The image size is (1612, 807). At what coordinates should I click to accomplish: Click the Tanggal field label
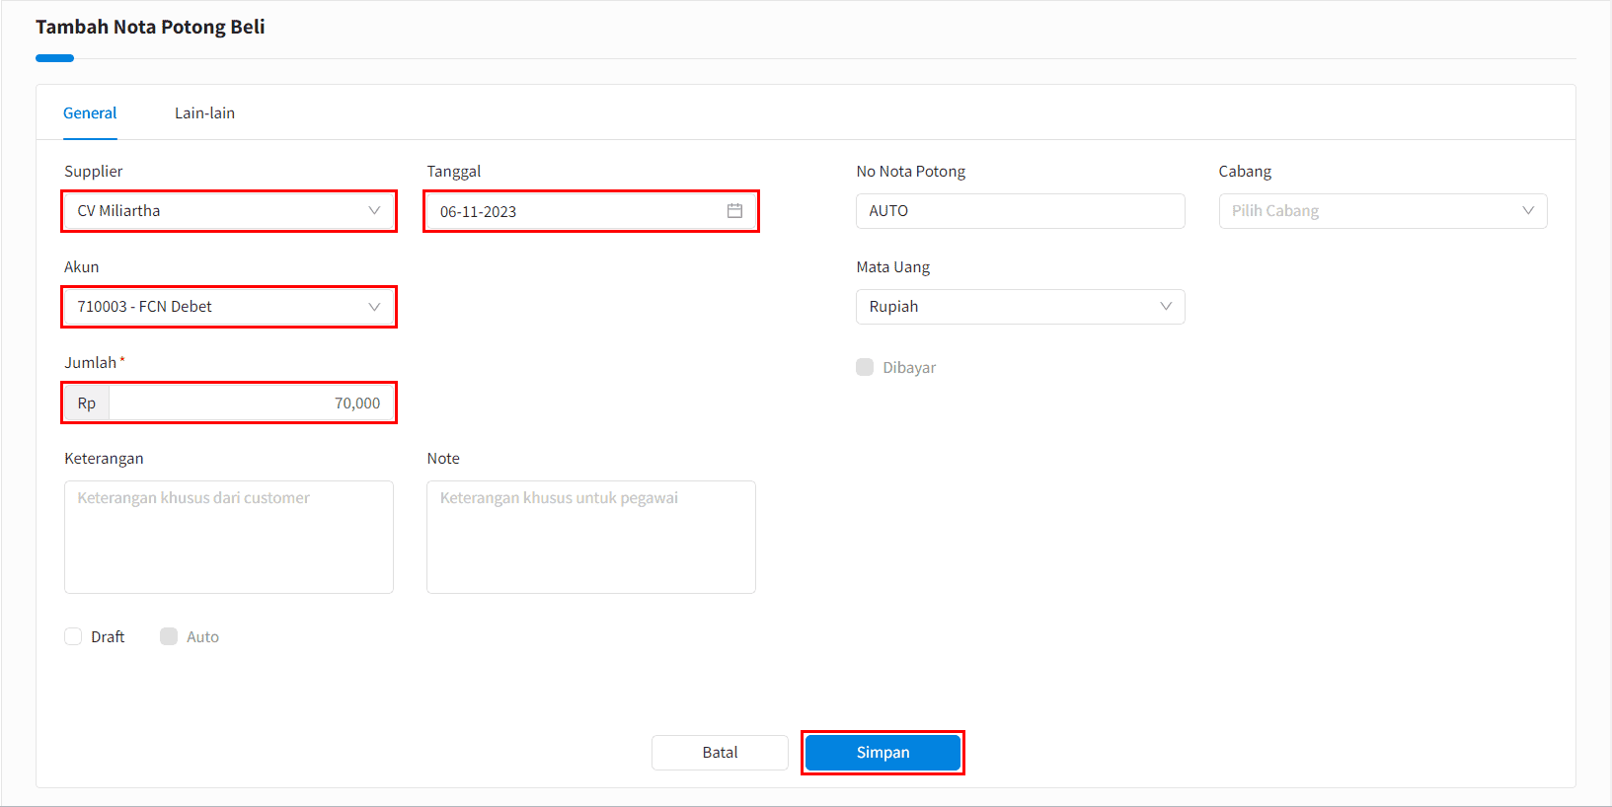click(x=454, y=171)
